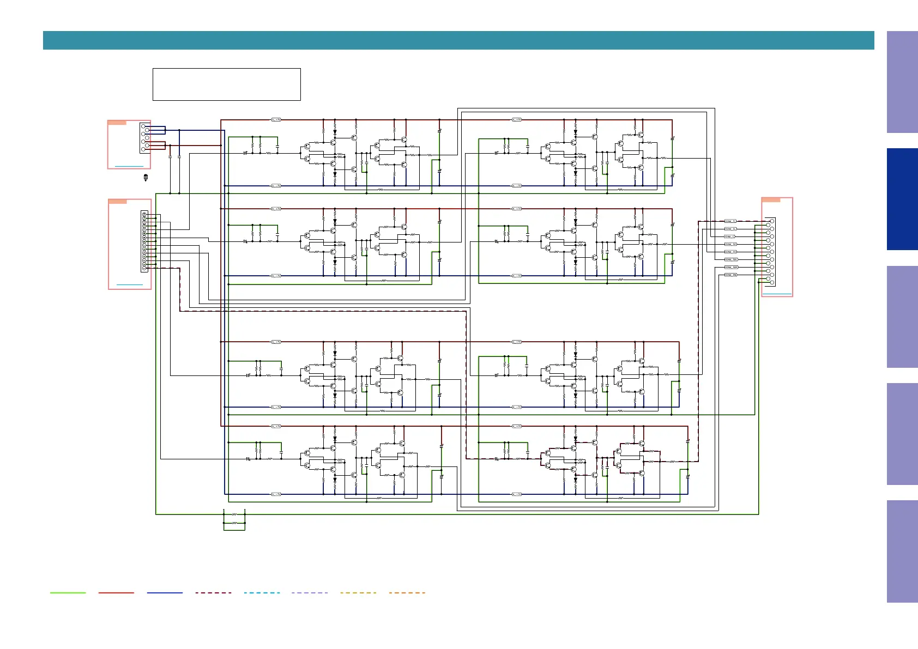The image size is (918, 649).
Task: Follow the blue link in the lower-left connector box
Action: point(130,284)
